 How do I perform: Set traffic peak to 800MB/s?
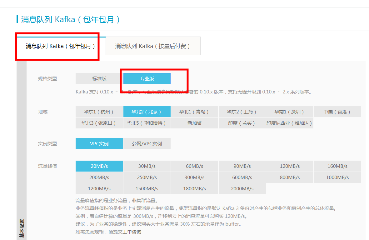coord(290,177)
